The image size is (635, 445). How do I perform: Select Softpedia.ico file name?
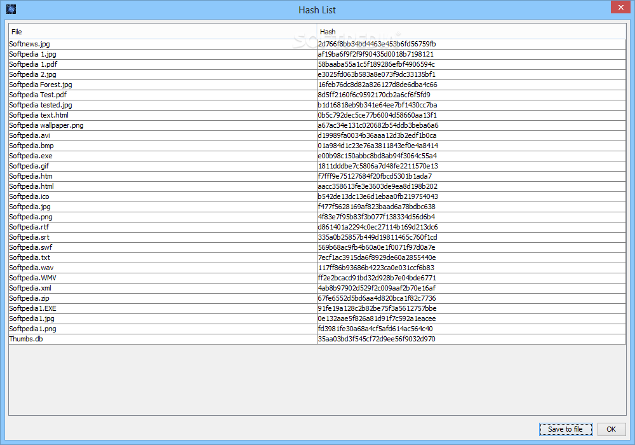click(29, 196)
